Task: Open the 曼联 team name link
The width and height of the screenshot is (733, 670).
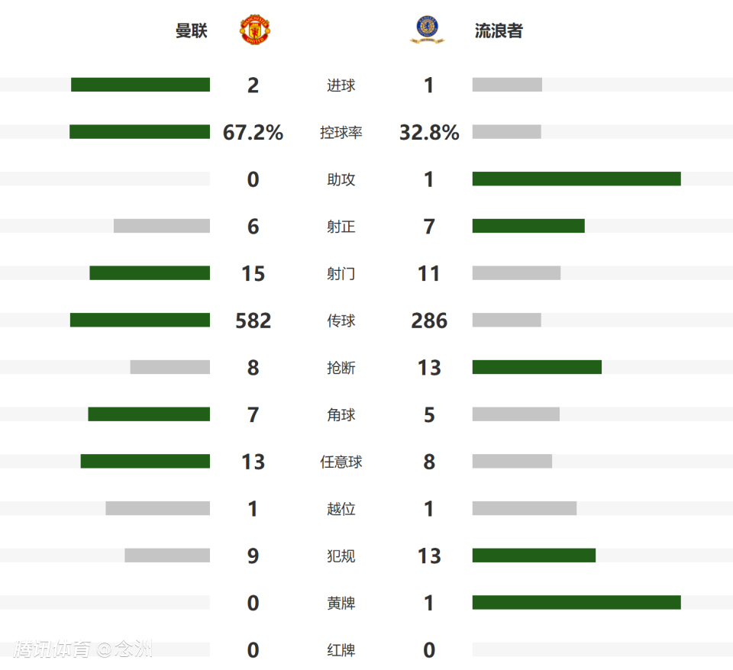Action: (192, 31)
